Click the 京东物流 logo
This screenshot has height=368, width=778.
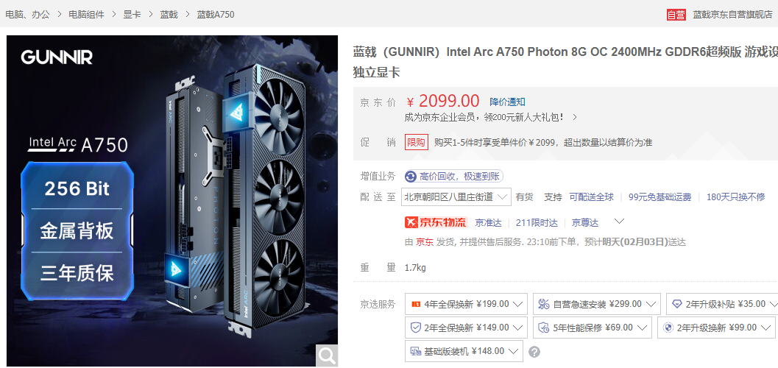436,223
